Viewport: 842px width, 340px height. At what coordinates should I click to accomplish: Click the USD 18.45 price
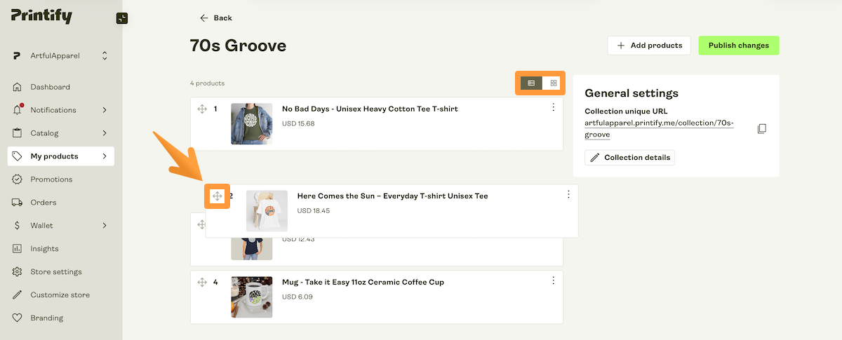314,210
